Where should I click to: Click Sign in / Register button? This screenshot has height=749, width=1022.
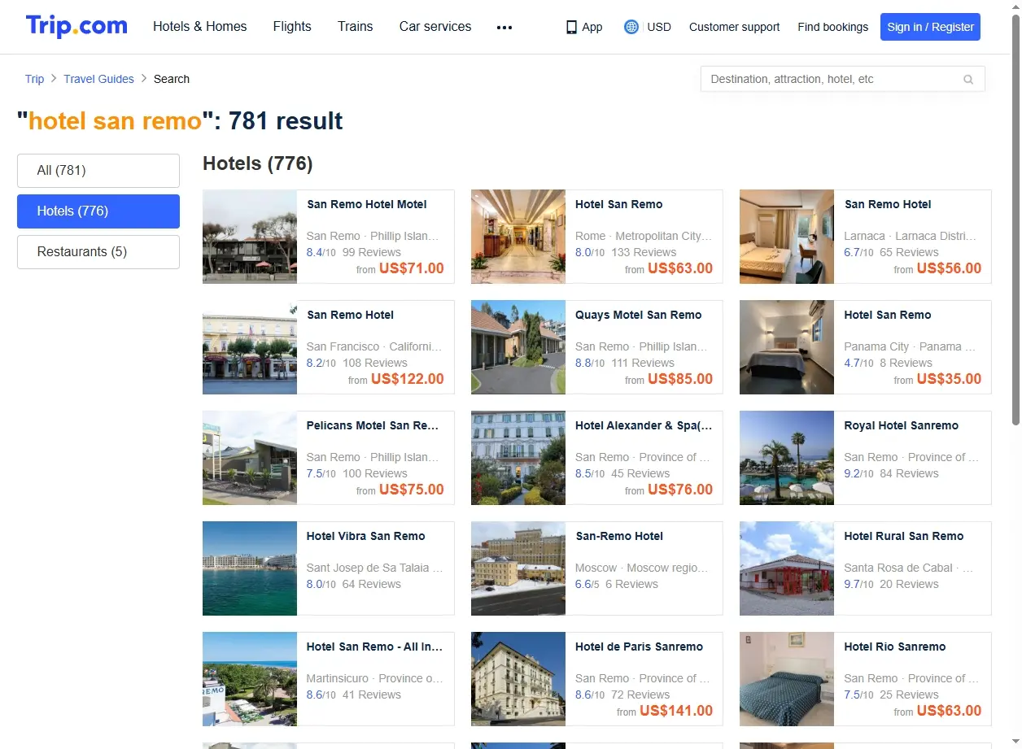click(x=930, y=27)
